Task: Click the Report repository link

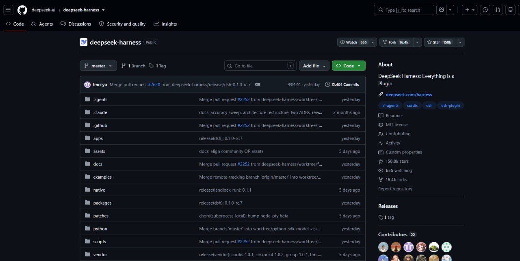Action: point(395,189)
